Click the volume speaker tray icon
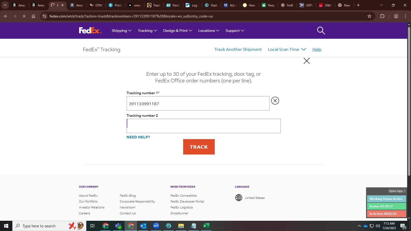Image resolution: width=411 pixels, height=231 pixels. 378,226
